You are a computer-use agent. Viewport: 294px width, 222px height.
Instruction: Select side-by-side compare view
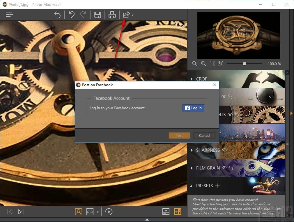pos(90,212)
